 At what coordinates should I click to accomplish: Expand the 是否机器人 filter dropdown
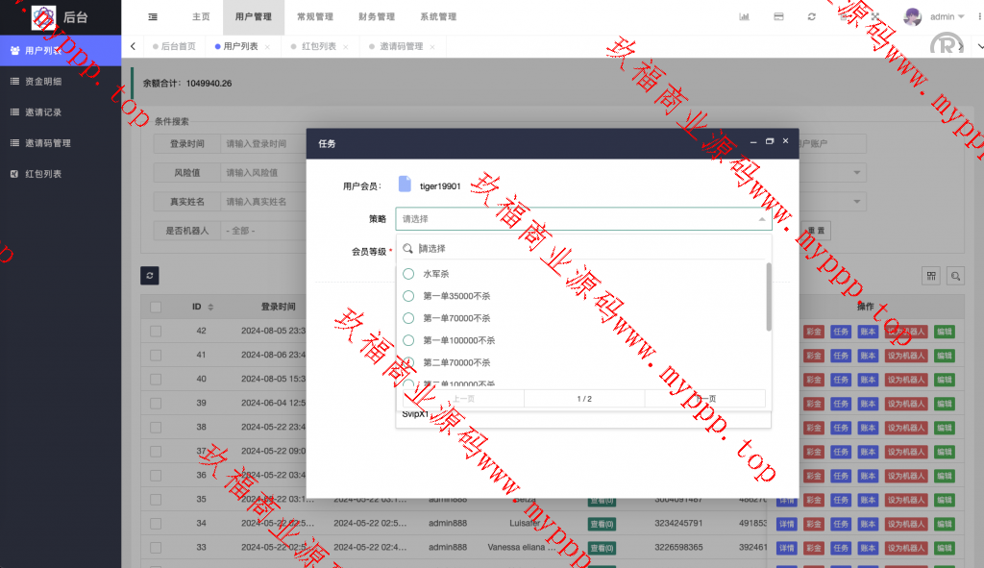(x=259, y=232)
